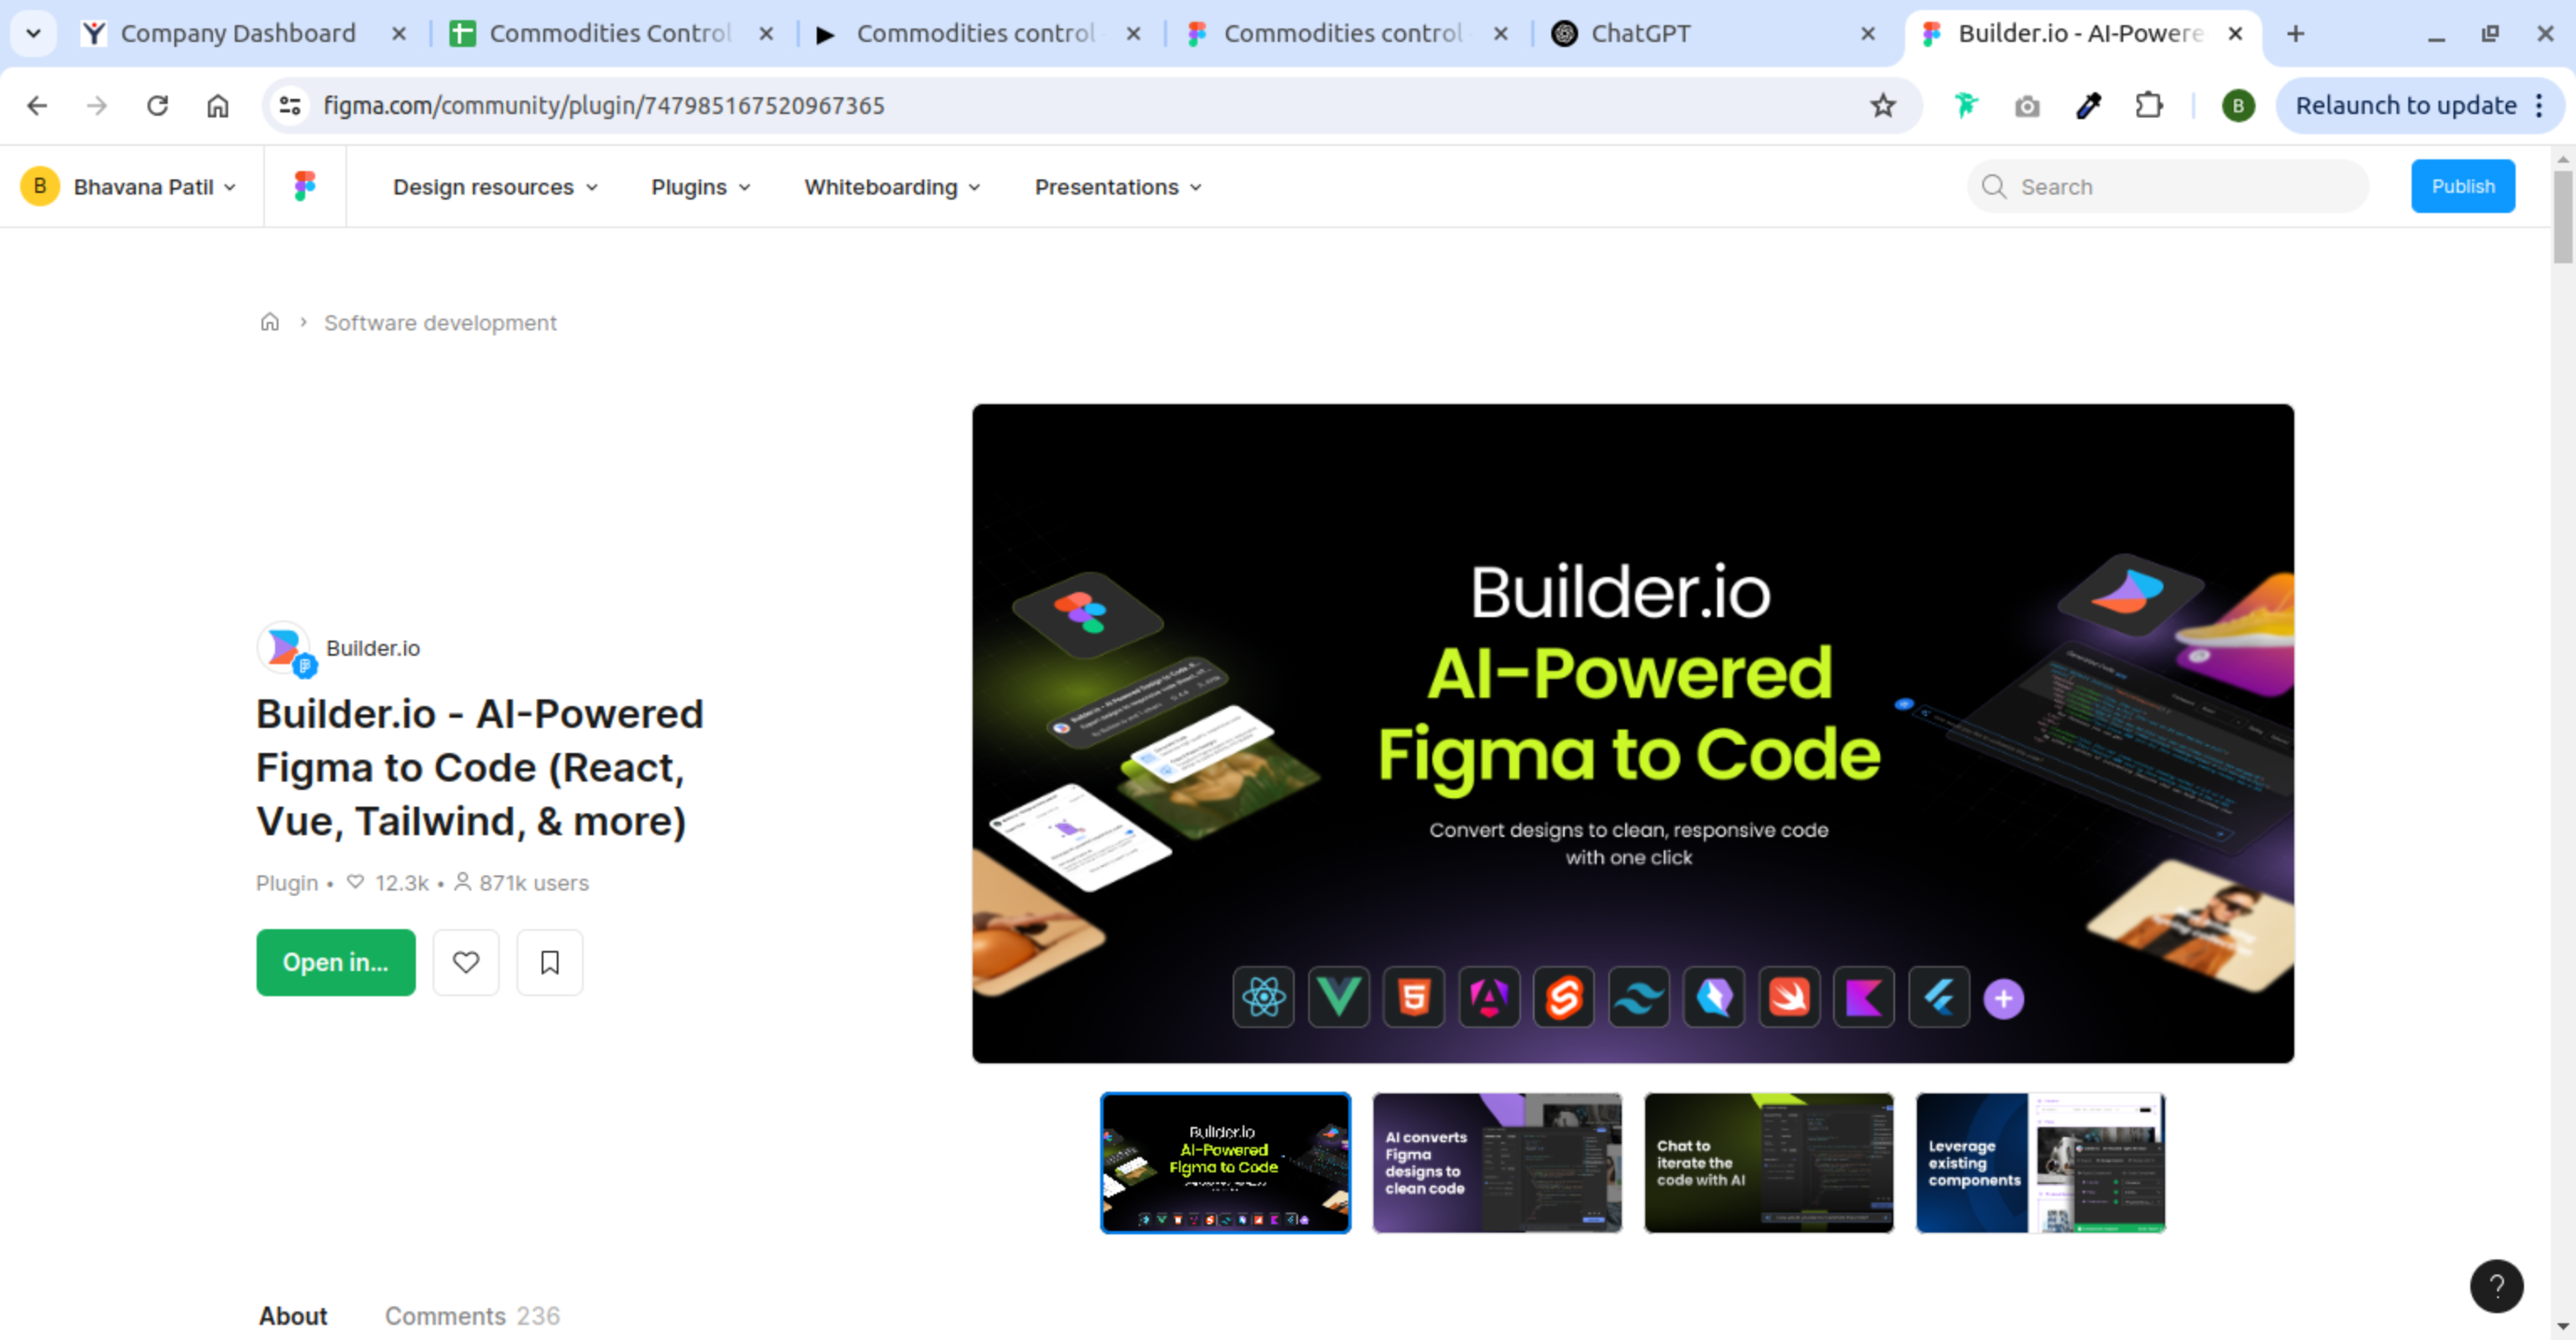The width and height of the screenshot is (2576, 1340).
Task: Click the blue Publish button
Action: (2462, 186)
